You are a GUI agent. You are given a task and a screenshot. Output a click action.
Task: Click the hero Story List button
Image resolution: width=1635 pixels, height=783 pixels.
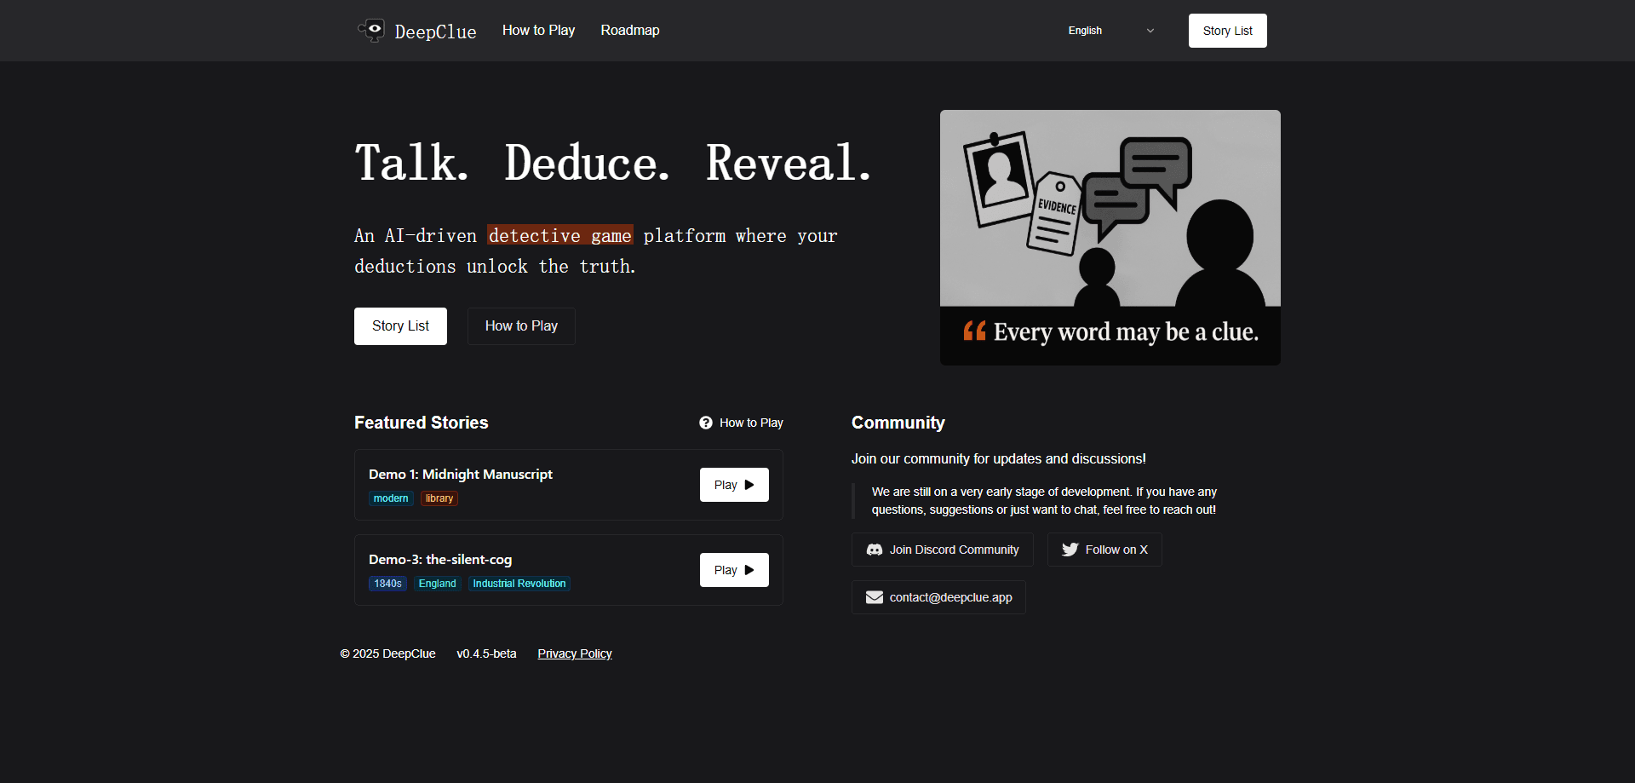coord(400,326)
